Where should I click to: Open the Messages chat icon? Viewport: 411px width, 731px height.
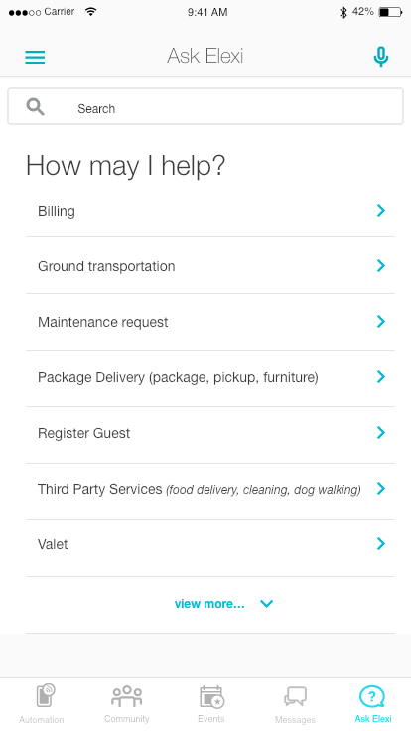pyautogui.click(x=296, y=697)
